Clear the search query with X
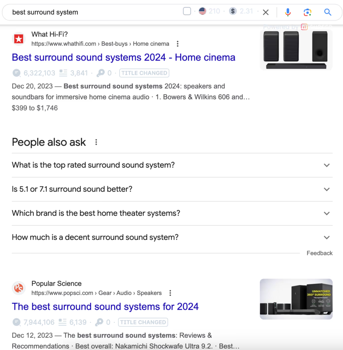This screenshot has width=343, height=350. coord(266,12)
